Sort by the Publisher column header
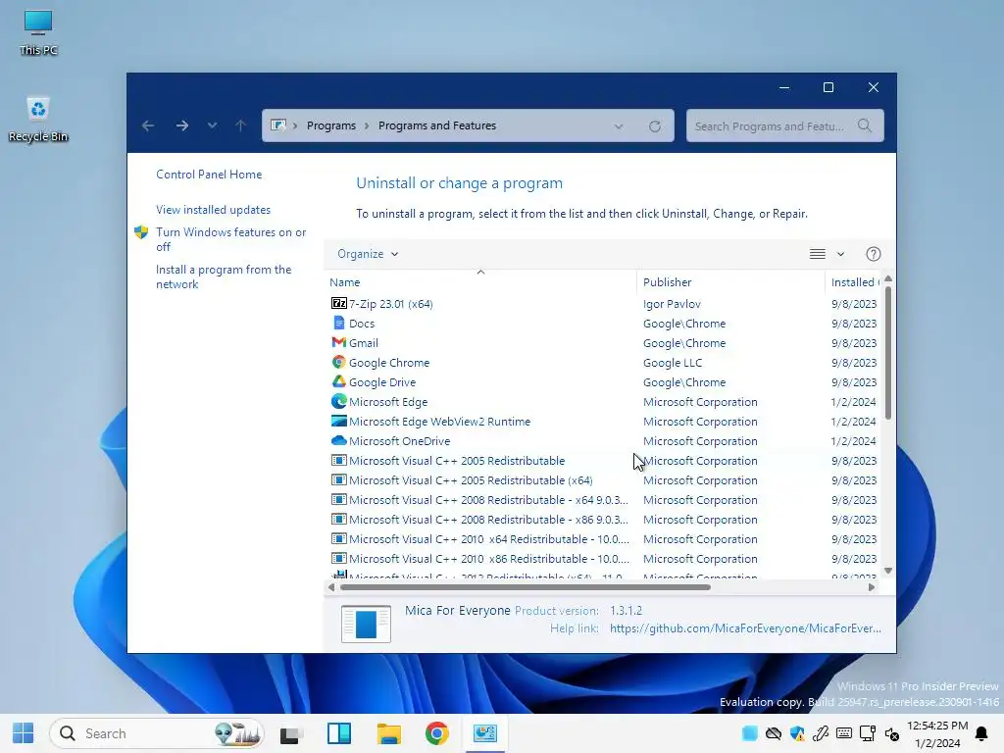This screenshot has width=1004, height=753. pyautogui.click(x=730, y=282)
